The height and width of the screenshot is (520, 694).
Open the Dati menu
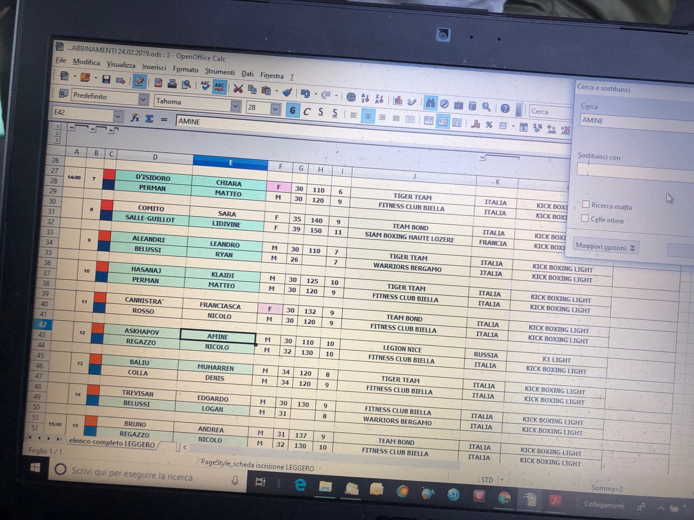[x=247, y=74]
